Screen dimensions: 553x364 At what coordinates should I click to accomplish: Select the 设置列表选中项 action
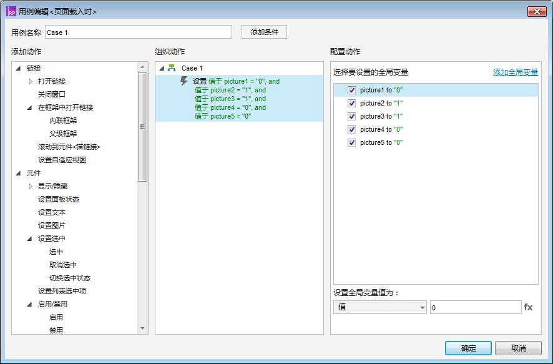click(x=62, y=290)
